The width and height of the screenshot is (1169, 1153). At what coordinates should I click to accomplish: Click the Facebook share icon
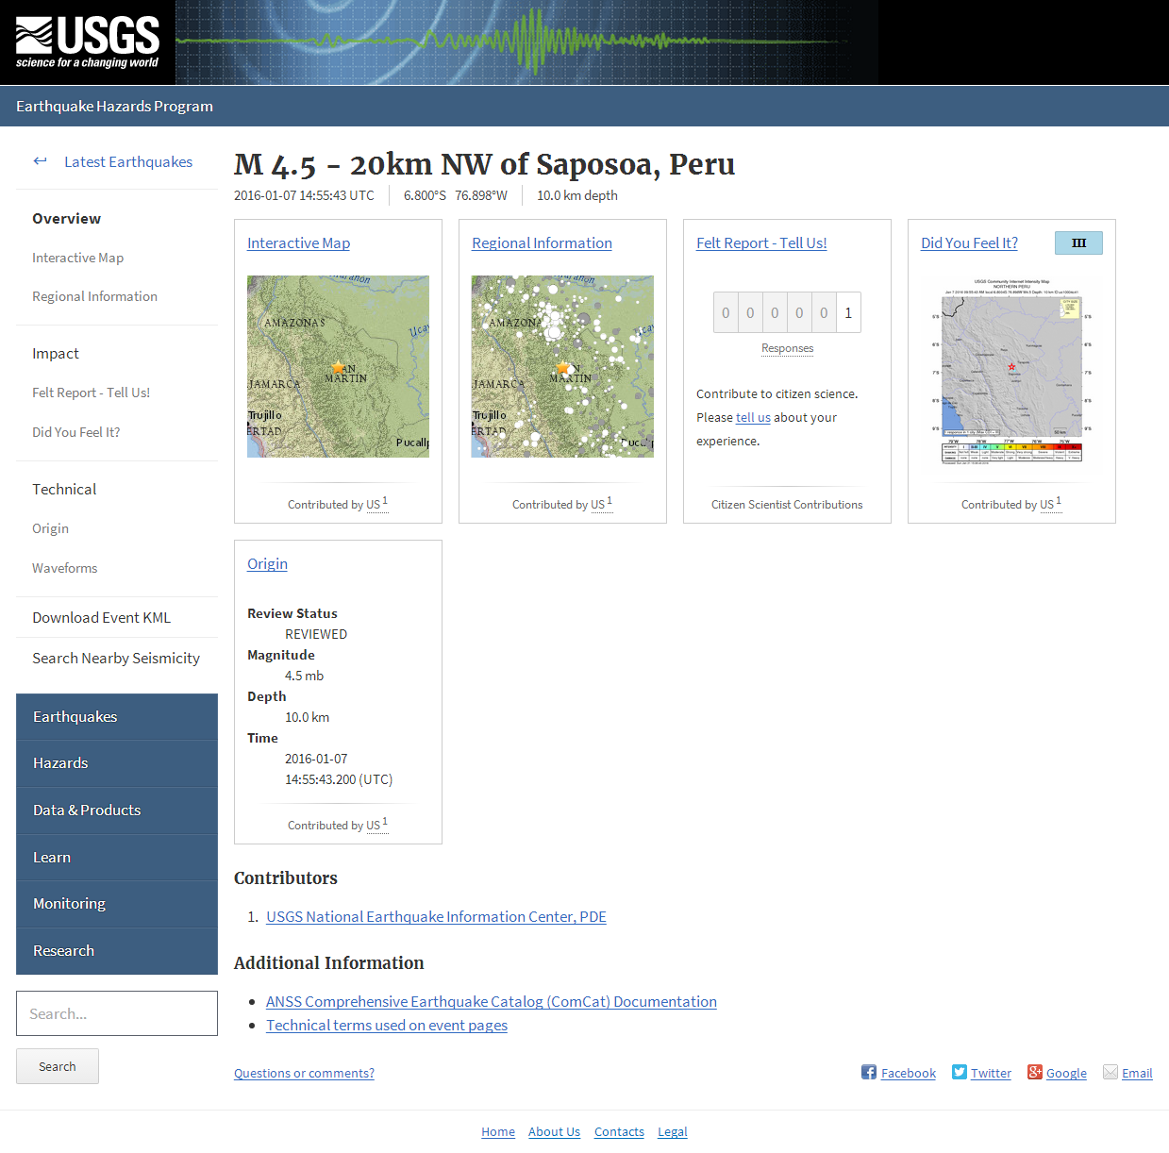click(869, 1072)
